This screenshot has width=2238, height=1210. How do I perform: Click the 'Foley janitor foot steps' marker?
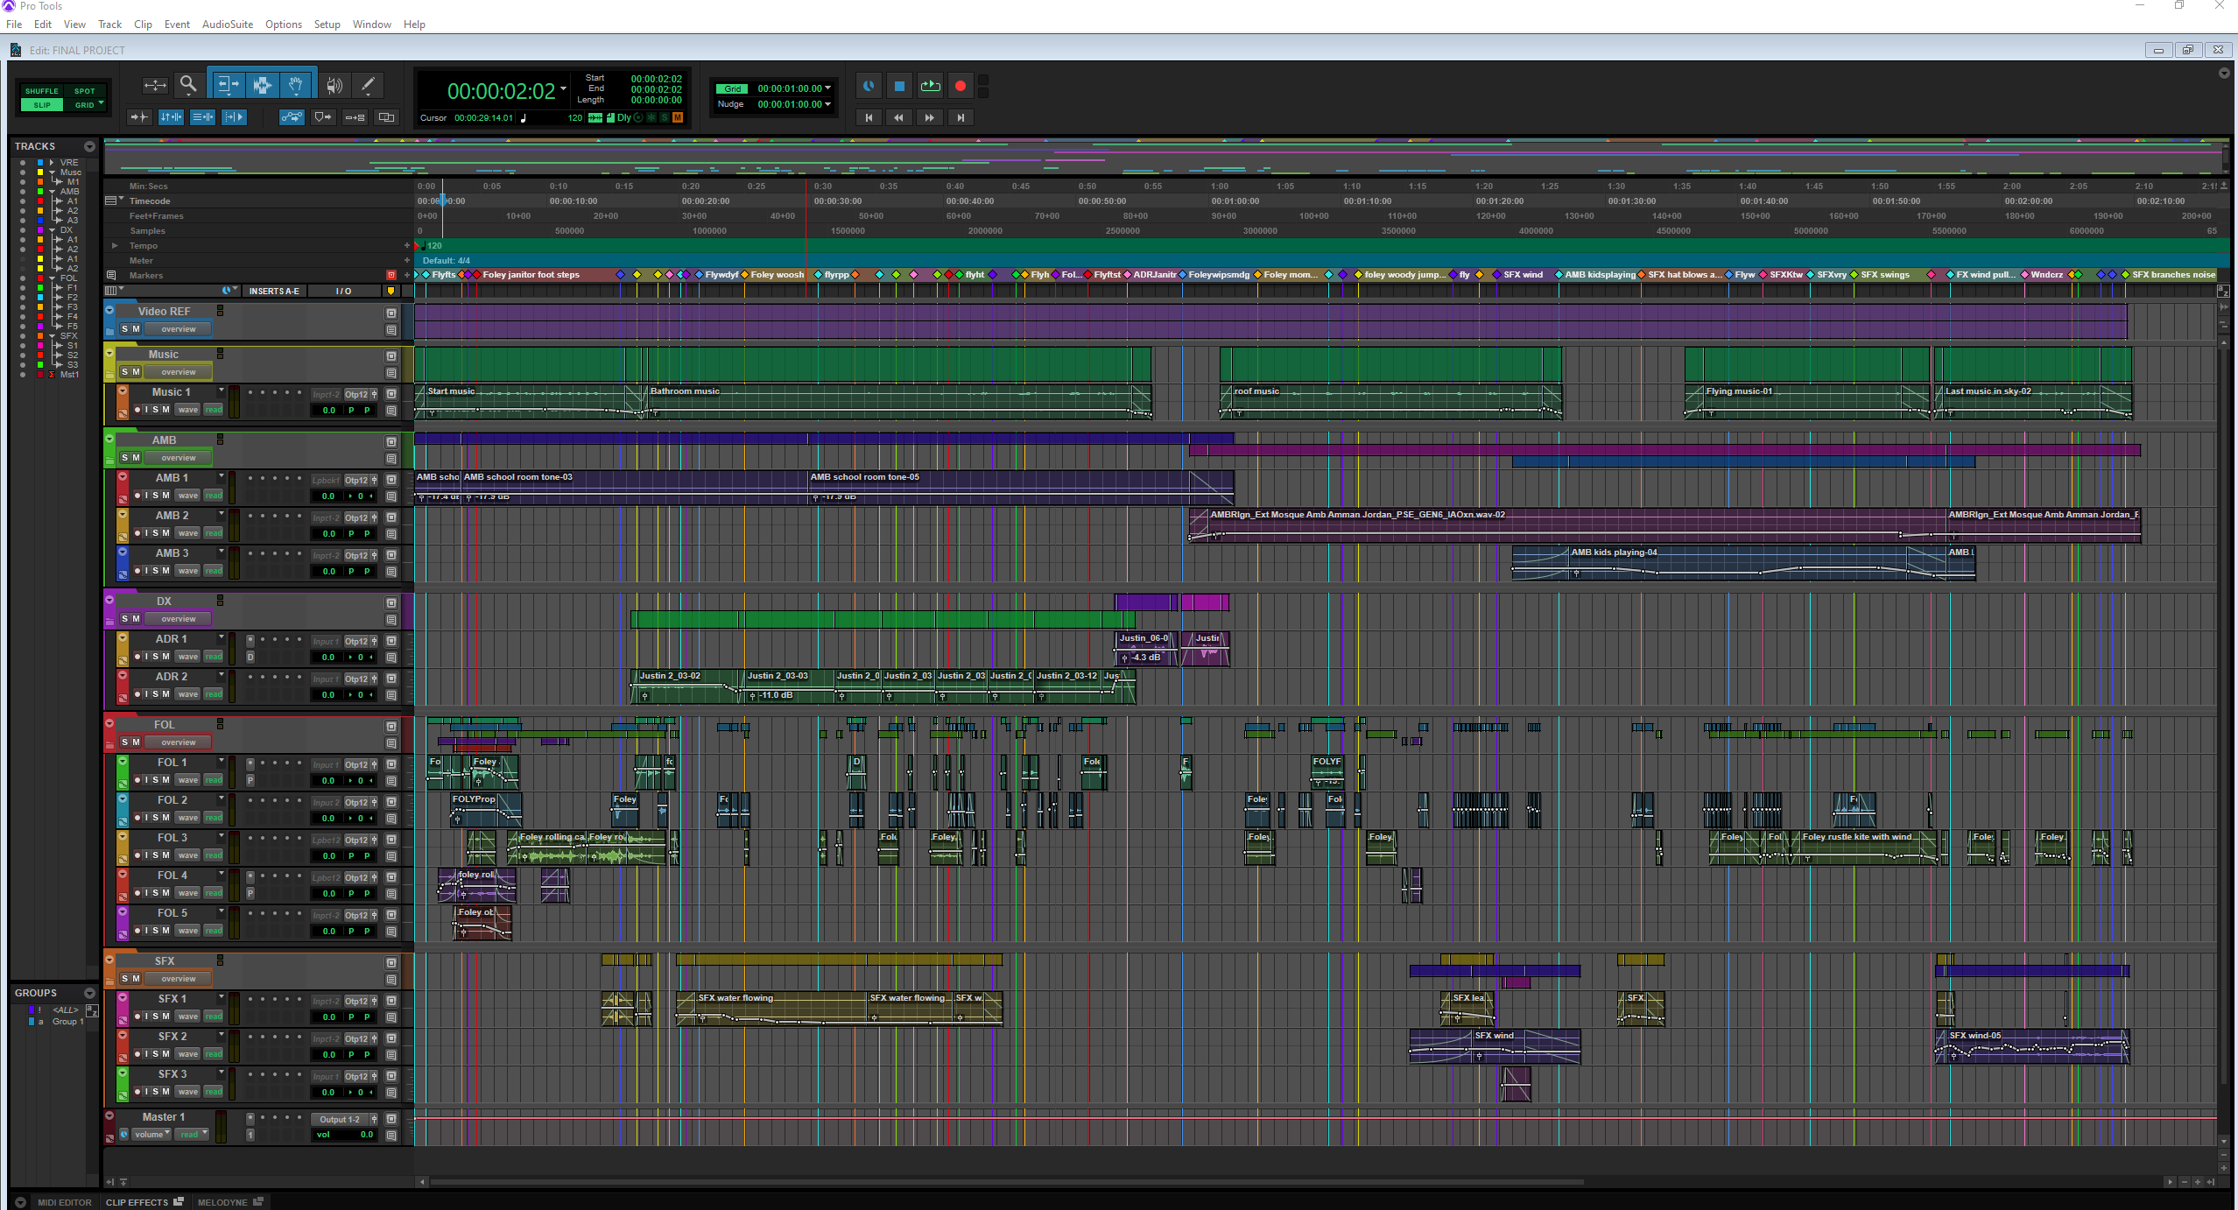tap(531, 275)
